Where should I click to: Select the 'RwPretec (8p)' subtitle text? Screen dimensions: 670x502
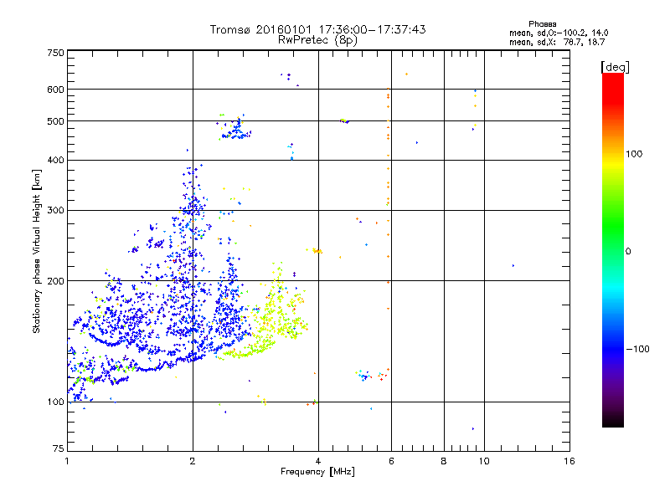317,40
